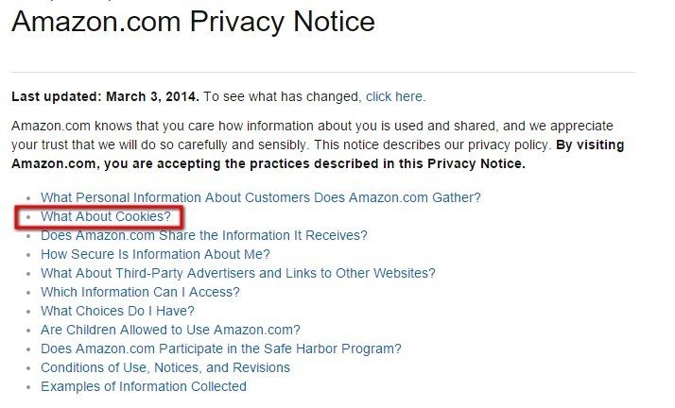675x408 pixels.
Task: Open 'Does Amazon.com Share the Information' link
Action: tap(204, 235)
